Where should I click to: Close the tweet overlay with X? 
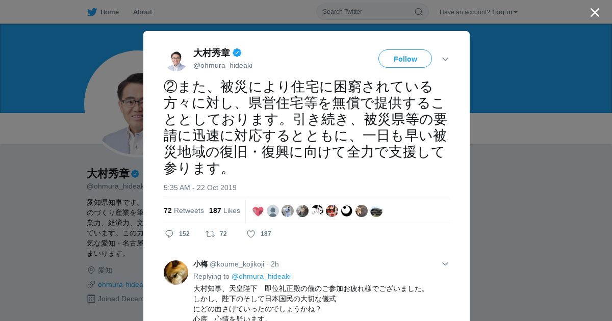pyautogui.click(x=595, y=12)
